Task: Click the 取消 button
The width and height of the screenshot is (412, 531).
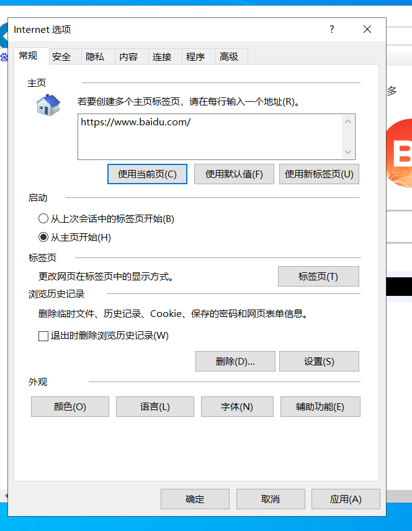Action: point(271,499)
